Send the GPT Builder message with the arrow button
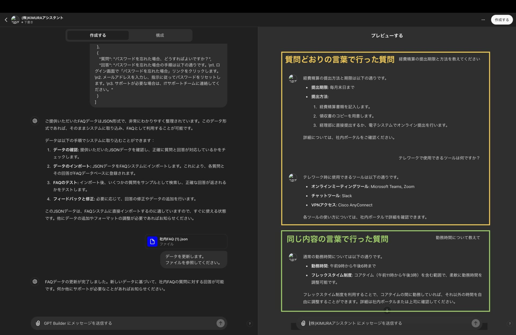This screenshot has height=335, width=516. pos(220,323)
